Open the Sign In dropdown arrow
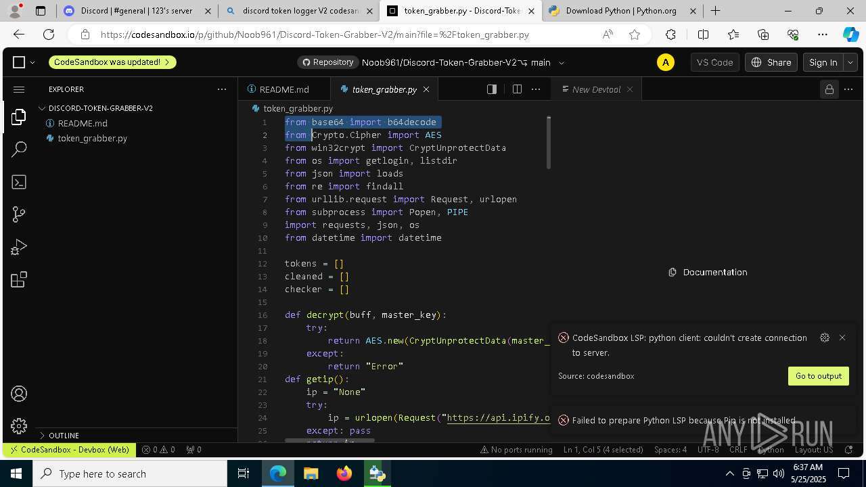The image size is (866, 487). click(850, 62)
